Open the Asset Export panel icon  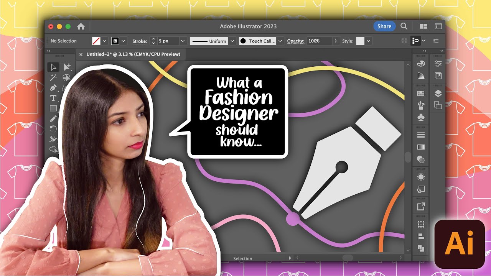pos(421,207)
